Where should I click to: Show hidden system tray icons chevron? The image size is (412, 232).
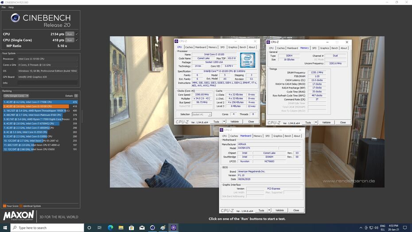[361, 228]
